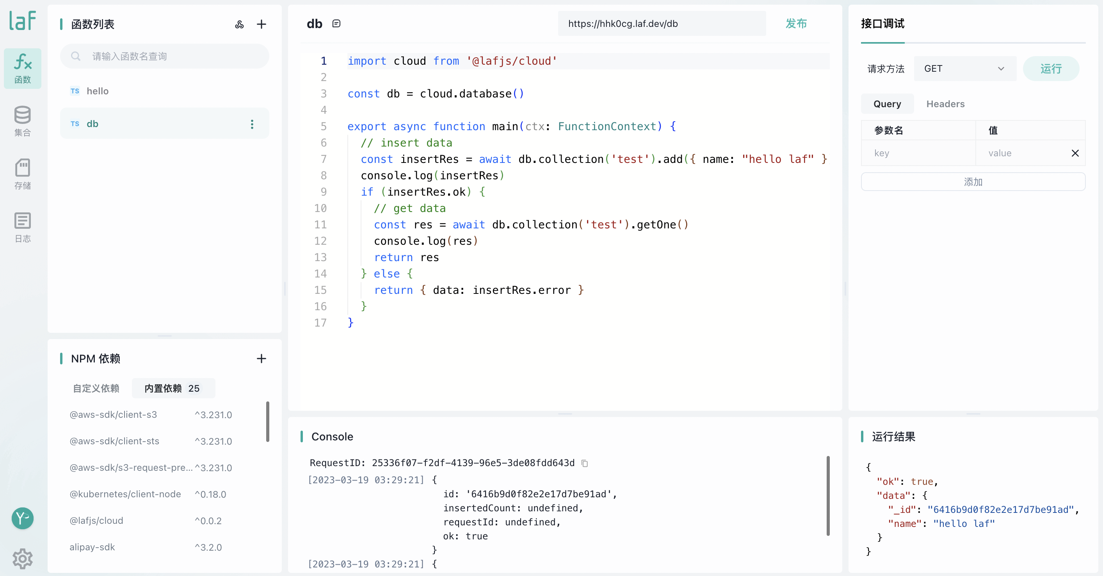Add a new function with plus icon
1103x576 pixels.
pyautogui.click(x=261, y=25)
